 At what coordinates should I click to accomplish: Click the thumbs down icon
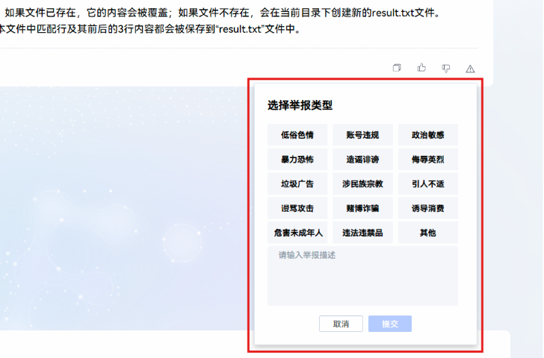[446, 68]
